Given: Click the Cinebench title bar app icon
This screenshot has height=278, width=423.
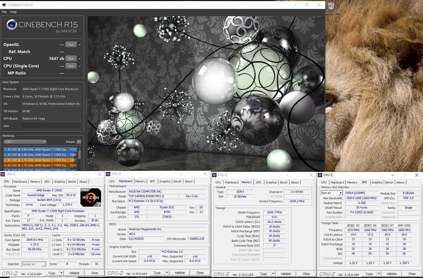Looking at the screenshot, I should (4, 5).
